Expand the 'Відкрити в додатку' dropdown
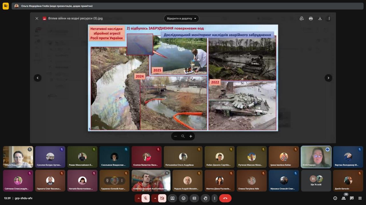The height and width of the screenshot is (205, 366). pos(181,19)
